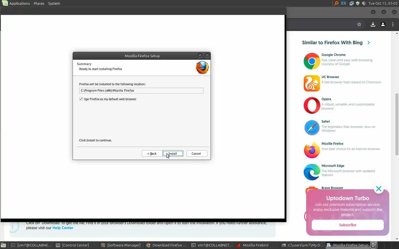Open Similar to Firefox With Bing heading
Screen dimensions: 399x249
point(332,43)
